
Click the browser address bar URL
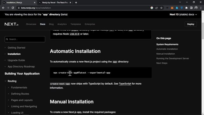pyautogui.click(x=36, y=8)
